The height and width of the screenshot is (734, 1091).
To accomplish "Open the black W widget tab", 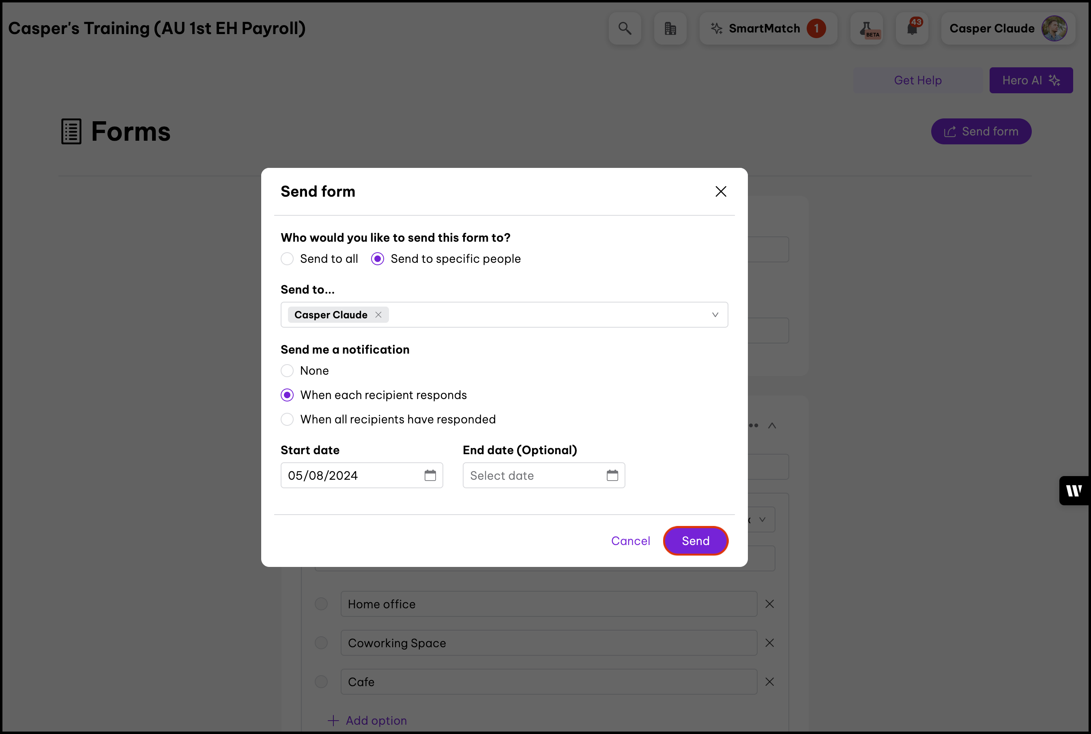I will click(1074, 491).
